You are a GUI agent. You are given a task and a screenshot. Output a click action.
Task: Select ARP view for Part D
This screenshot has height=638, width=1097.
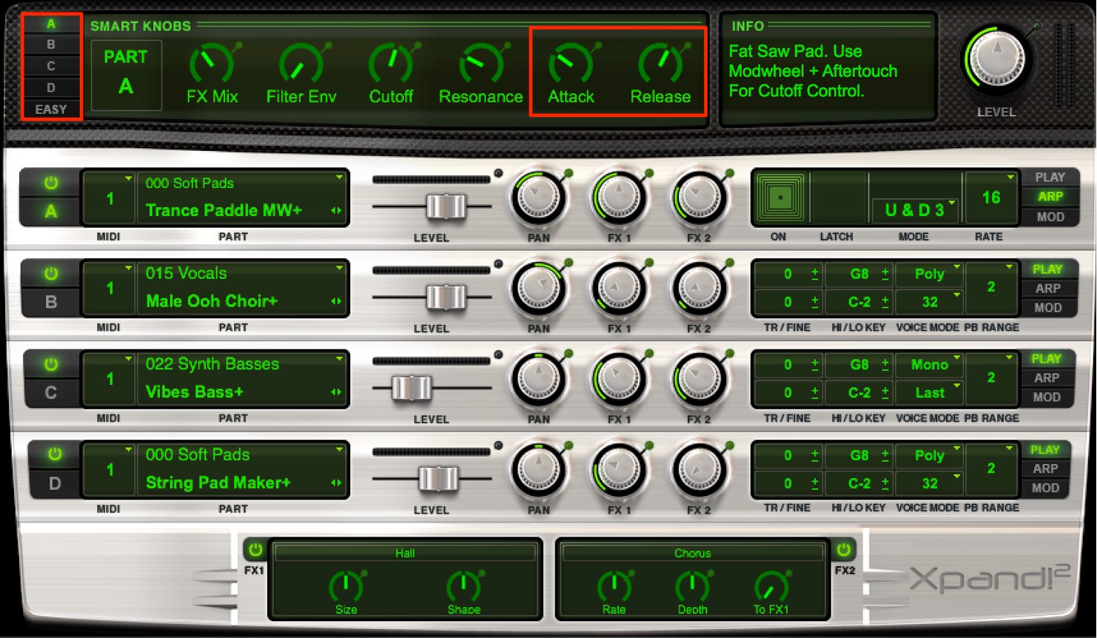[x=1044, y=469]
